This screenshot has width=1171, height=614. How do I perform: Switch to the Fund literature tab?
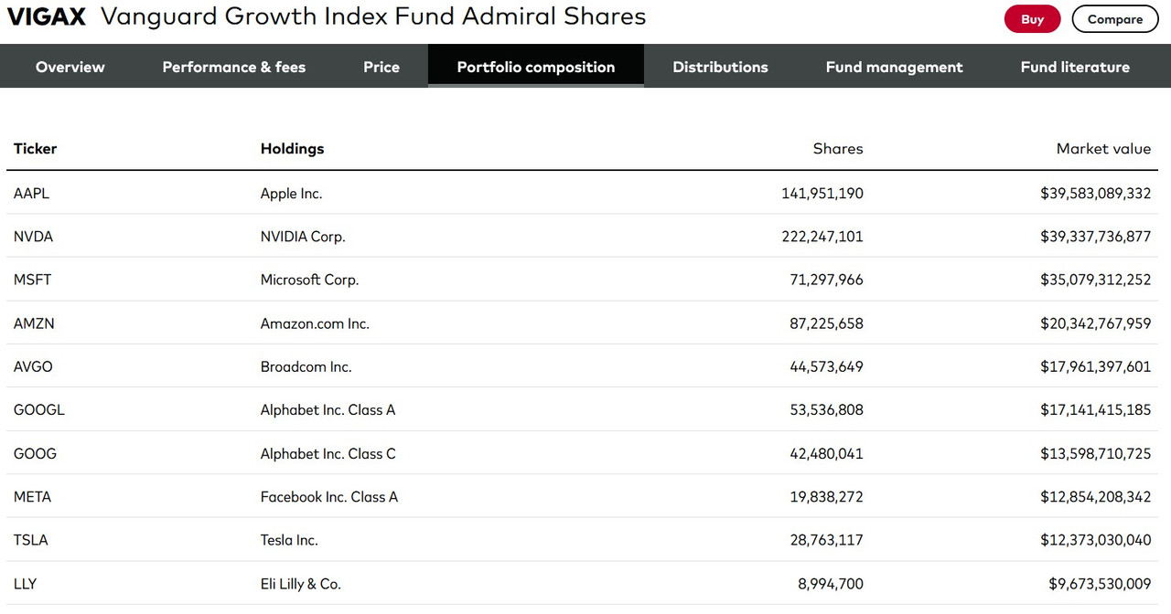[1075, 67]
